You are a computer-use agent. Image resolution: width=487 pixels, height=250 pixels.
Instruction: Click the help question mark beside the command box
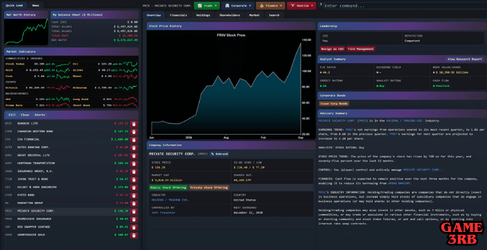320,4
